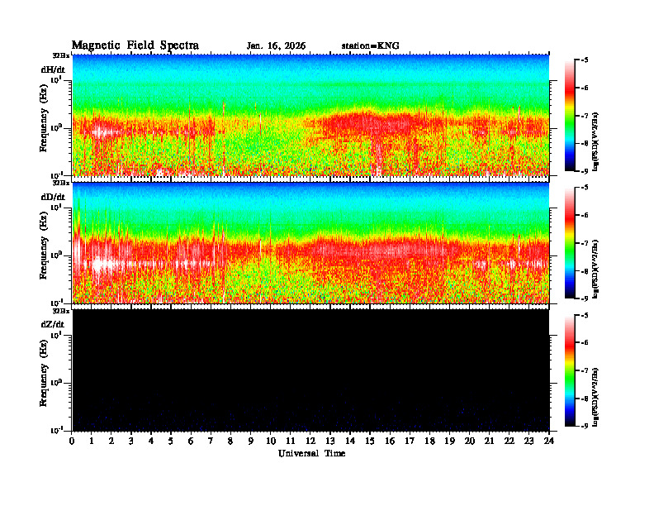The image size is (654, 506).
Task: Click the '-9' value on dH/dt color scale
Action: pos(585,171)
